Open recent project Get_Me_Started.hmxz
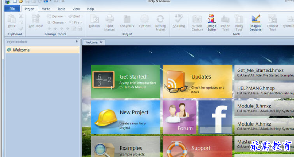Screen dimensions: 294x157 coord(264,72)
